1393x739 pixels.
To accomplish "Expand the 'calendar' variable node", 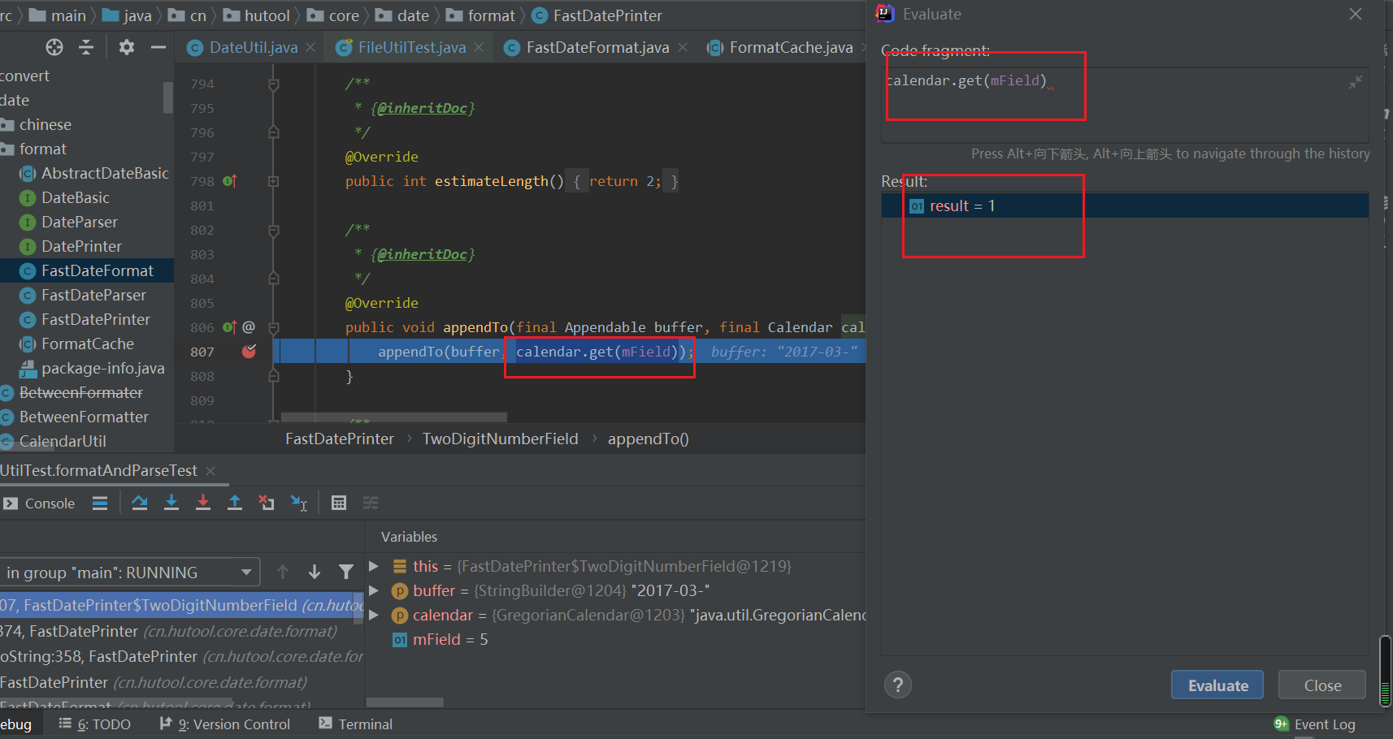I will [x=374, y=615].
